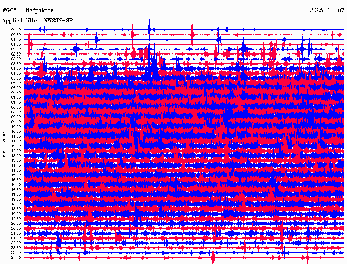Click the '08:30' time label
This screenshot has height=264, width=347.
16,112
